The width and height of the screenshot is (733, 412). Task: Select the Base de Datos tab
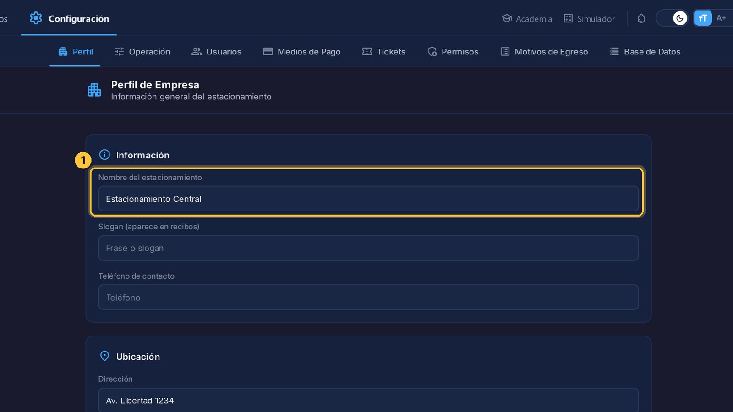[x=645, y=52]
